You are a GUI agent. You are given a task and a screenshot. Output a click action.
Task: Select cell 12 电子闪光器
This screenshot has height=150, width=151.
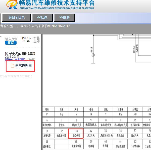[135, 123]
